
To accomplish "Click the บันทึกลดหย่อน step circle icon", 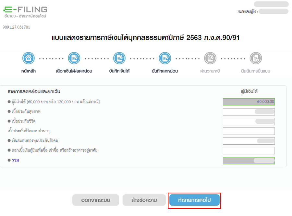I will click(165, 58).
